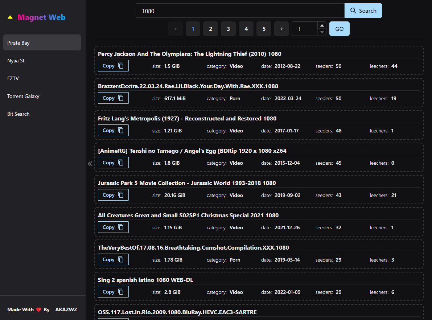Click the date 2022-01-09

coord(287,292)
